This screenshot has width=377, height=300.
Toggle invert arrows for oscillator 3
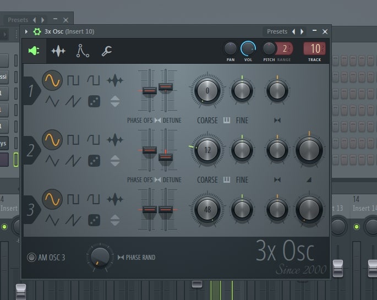click(x=115, y=220)
